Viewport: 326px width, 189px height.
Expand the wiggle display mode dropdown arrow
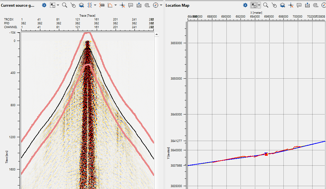pos(95,5)
